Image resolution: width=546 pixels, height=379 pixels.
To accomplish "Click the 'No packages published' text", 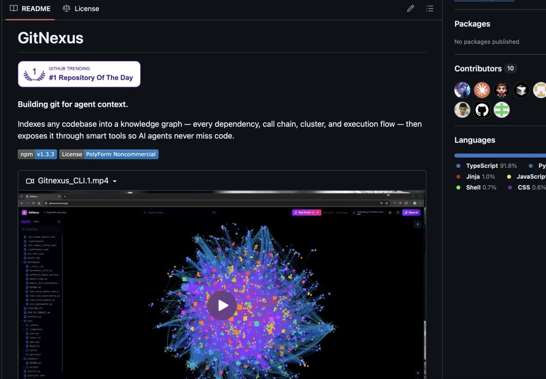I will 486,42.
